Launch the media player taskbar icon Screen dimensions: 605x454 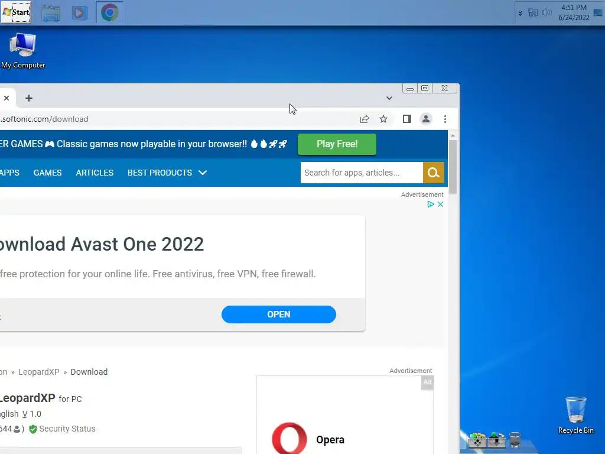(80, 13)
